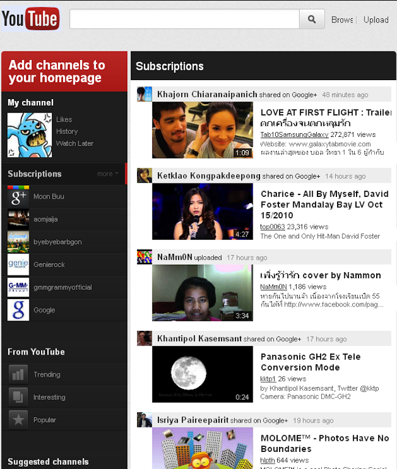The height and width of the screenshot is (469, 397).
Task: Open MOLOME Photos Have No Boundaries title
Action: (325, 443)
